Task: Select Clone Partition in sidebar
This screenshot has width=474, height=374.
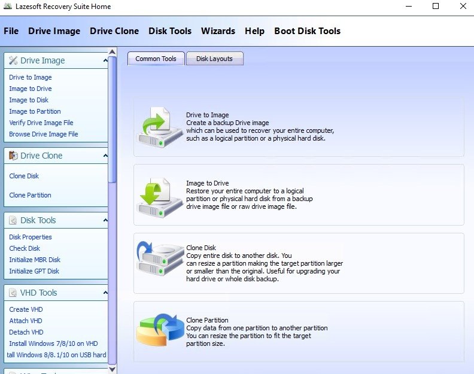Action: point(31,195)
